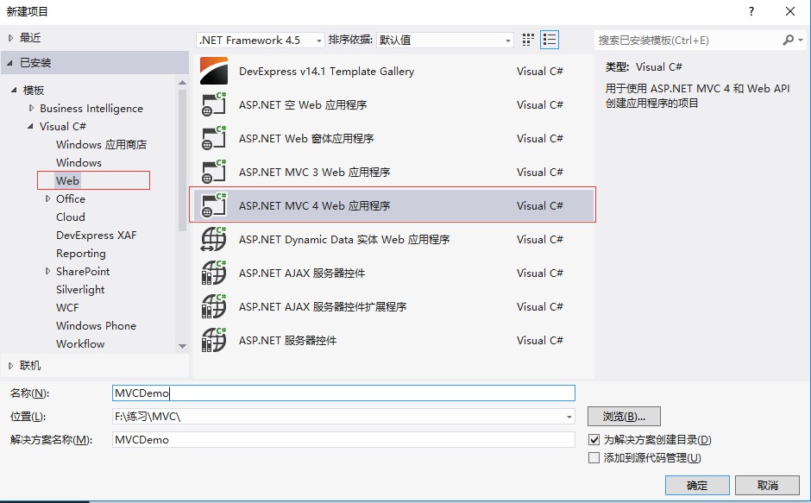Click the tree scrollbar down arrow

pyautogui.click(x=182, y=346)
